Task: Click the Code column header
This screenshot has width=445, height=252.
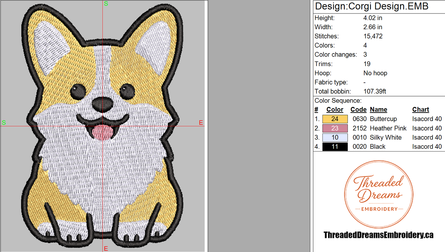Action: coord(358,110)
